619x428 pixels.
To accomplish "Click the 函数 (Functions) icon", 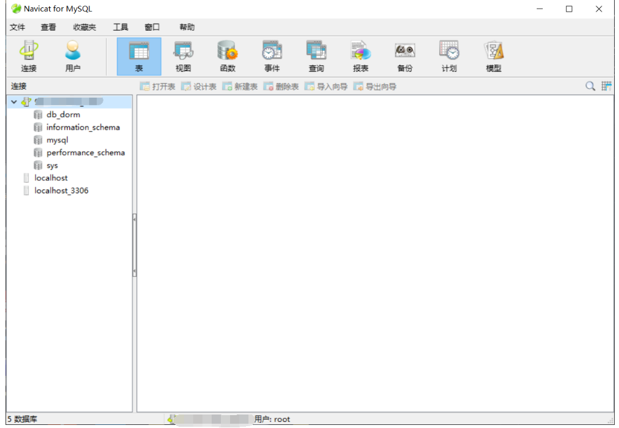I will (227, 55).
